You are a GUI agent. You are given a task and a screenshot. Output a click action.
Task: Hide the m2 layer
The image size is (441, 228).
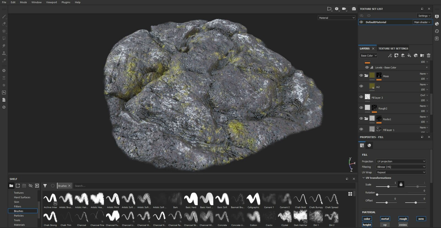tap(361, 86)
